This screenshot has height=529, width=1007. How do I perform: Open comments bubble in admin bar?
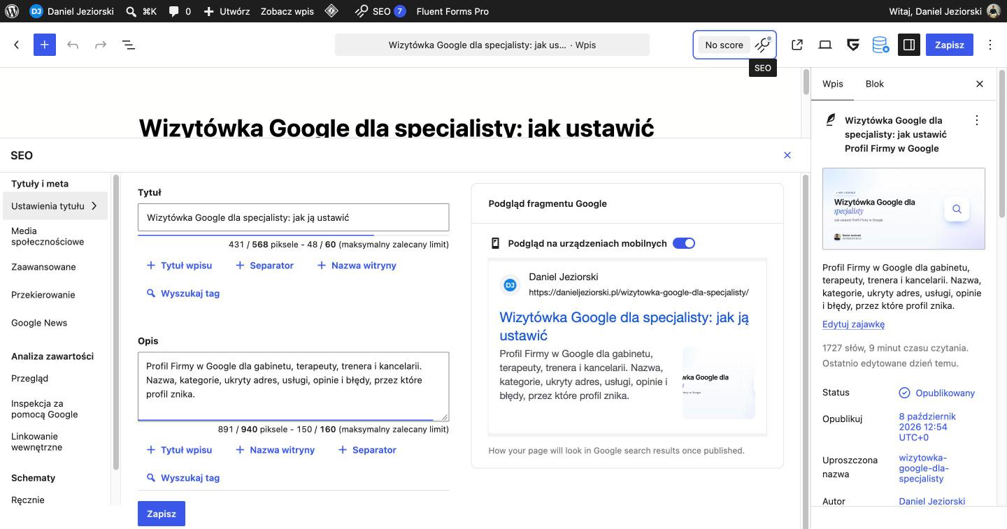pyautogui.click(x=179, y=11)
